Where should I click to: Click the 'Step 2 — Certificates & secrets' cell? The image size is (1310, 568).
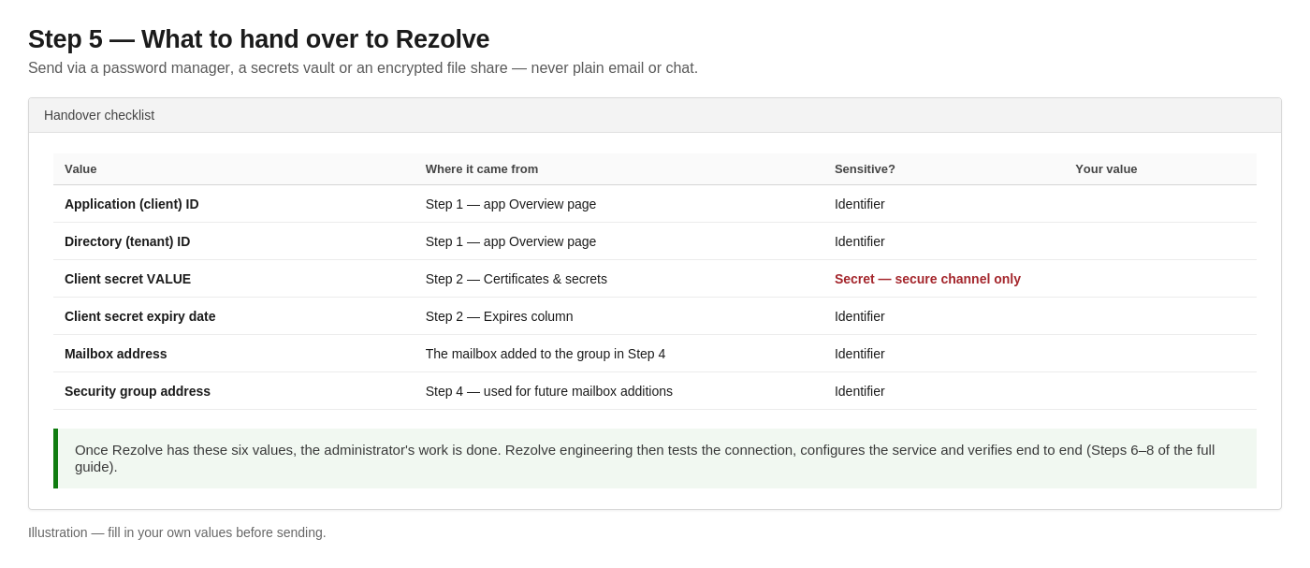coord(517,279)
